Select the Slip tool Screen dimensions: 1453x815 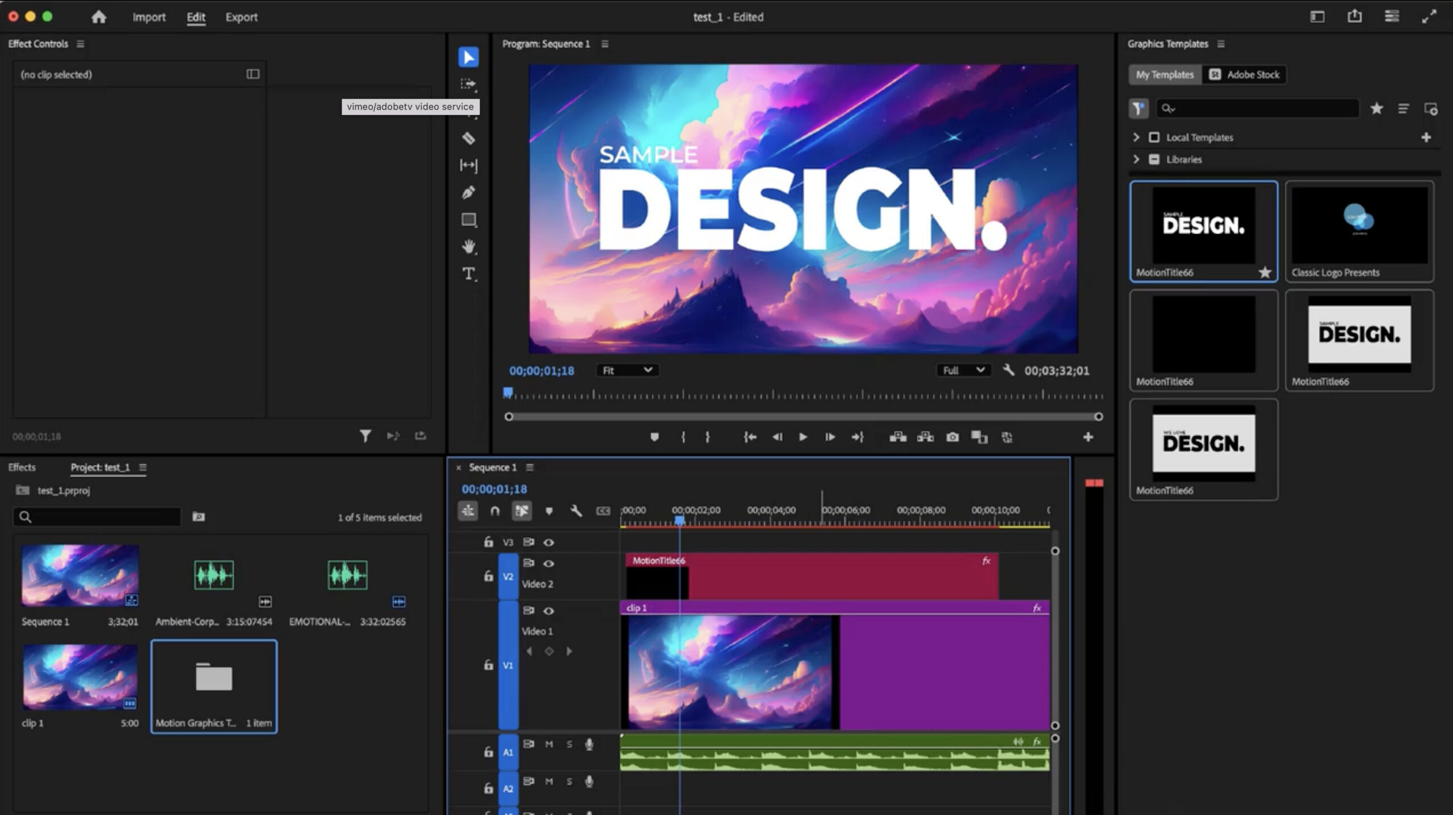point(468,166)
